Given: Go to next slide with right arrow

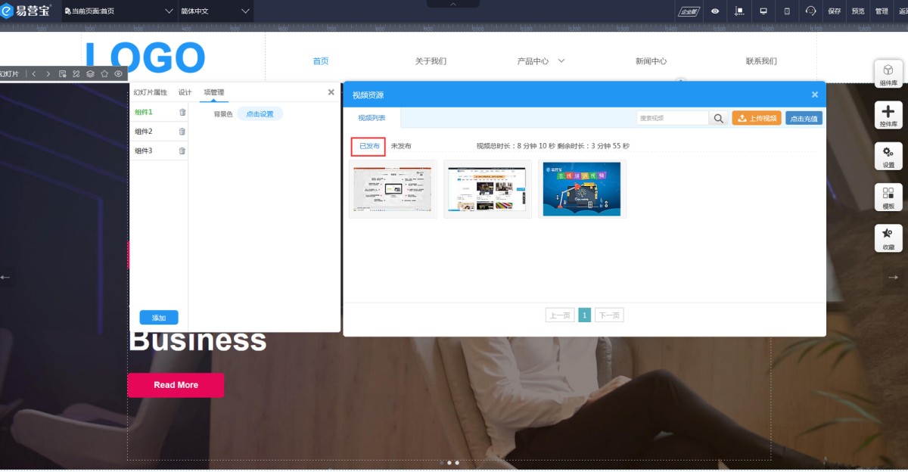Looking at the screenshot, I should click(x=894, y=278).
